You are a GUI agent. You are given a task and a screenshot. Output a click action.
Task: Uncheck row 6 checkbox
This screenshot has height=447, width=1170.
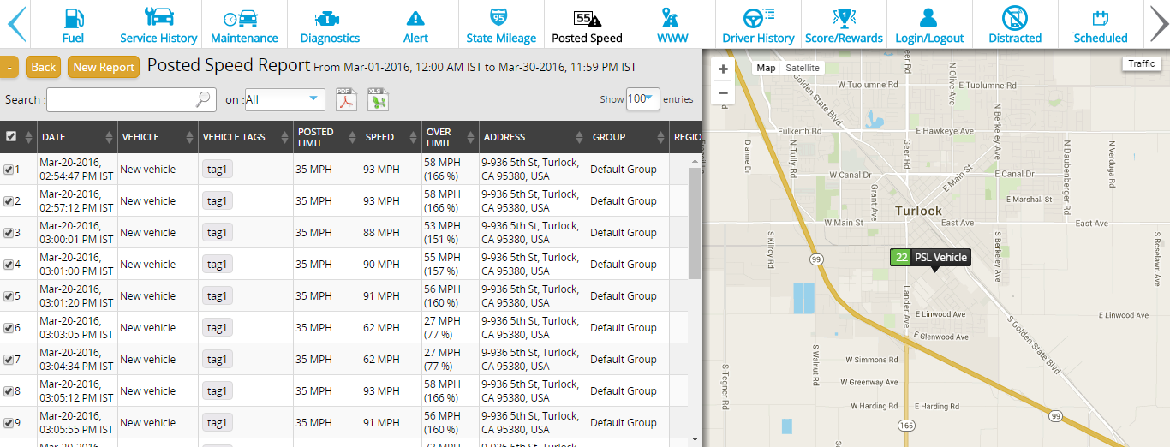tap(8, 328)
